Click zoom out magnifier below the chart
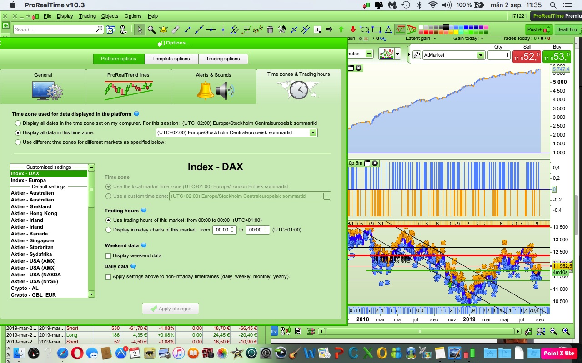Image resolution: width=582 pixels, height=363 pixels. point(553,331)
